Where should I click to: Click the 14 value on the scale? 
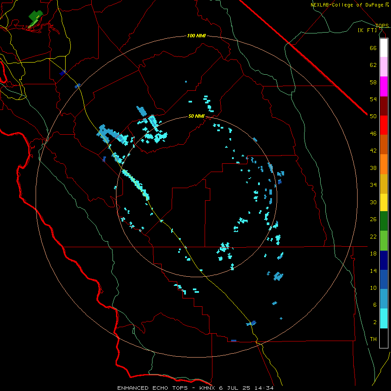pyautogui.click(x=373, y=271)
